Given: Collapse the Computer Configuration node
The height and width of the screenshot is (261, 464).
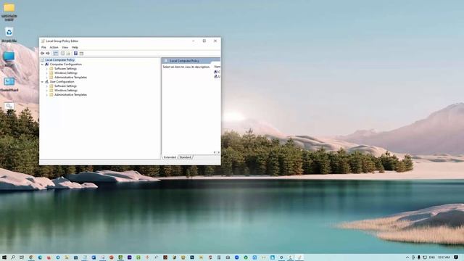Looking at the screenshot, I should 42,65.
